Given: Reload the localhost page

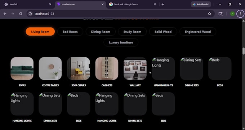Looking at the screenshot, I should pos(21,14).
